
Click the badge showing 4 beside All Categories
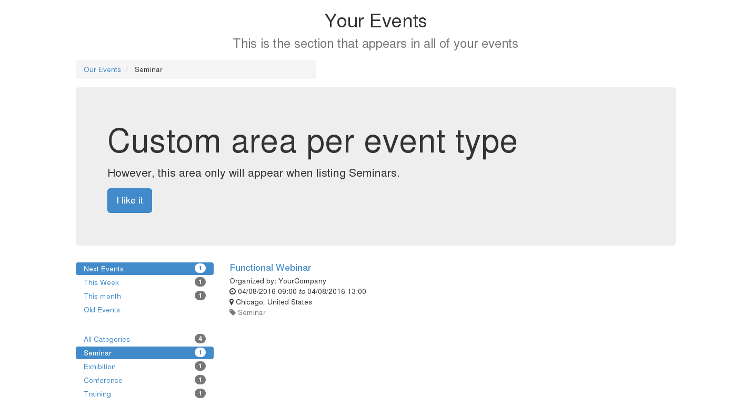(x=200, y=339)
